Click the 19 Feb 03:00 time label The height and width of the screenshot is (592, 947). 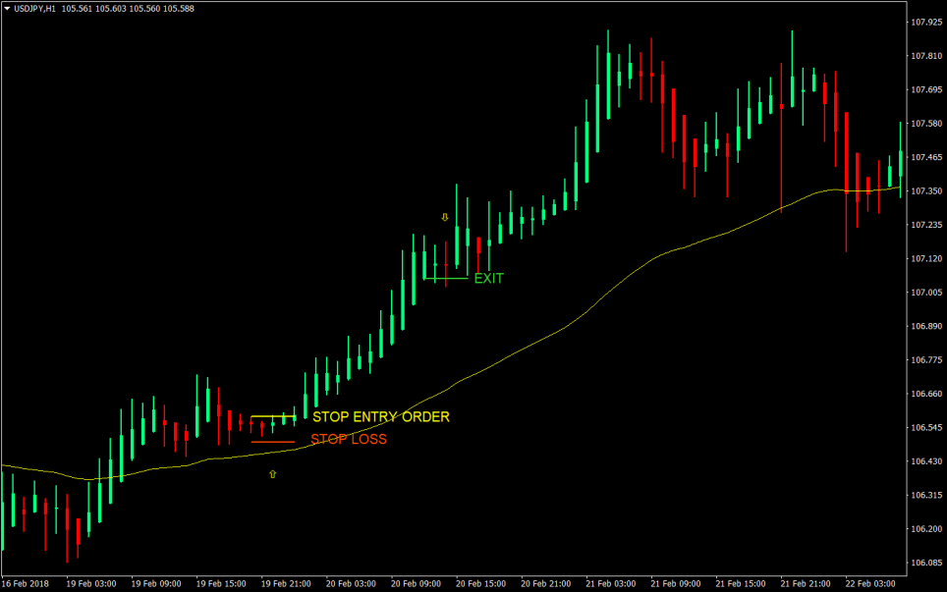[x=91, y=584]
